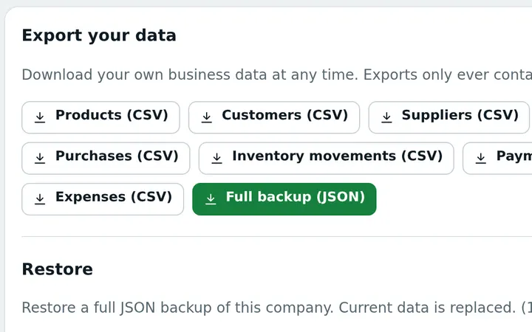Start the green Full backup (JSON) download

pos(284,199)
